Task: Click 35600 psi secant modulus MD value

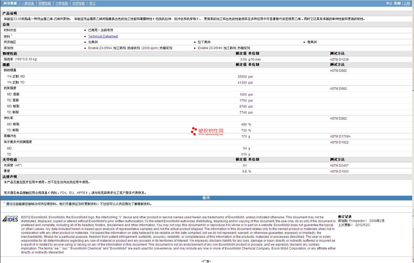Action: click(245, 77)
